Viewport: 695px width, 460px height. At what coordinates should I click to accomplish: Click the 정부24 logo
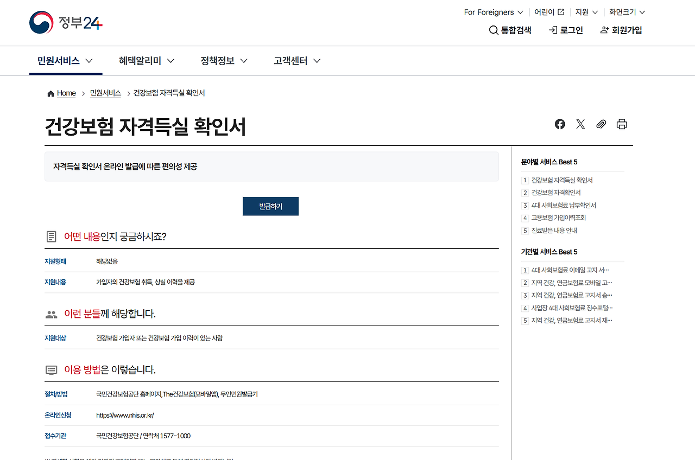tap(66, 23)
